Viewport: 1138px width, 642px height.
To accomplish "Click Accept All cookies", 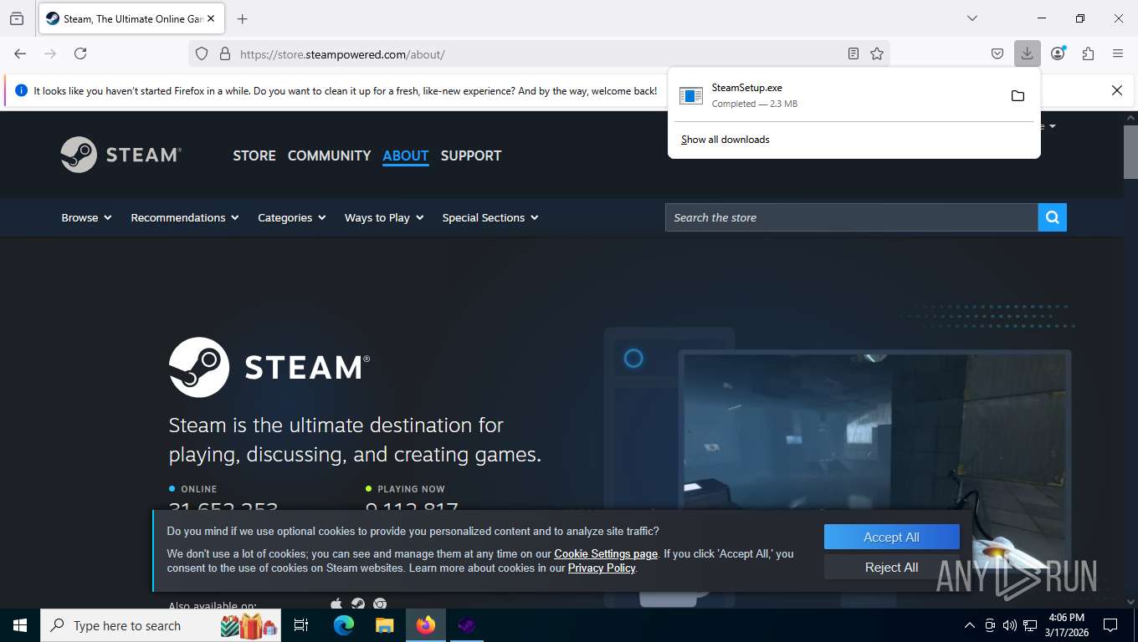I will [x=891, y=538].
